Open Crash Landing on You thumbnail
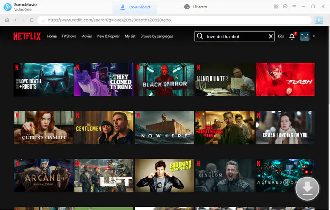The height and width of the screenshot is (210, 330). coord(285,128)
